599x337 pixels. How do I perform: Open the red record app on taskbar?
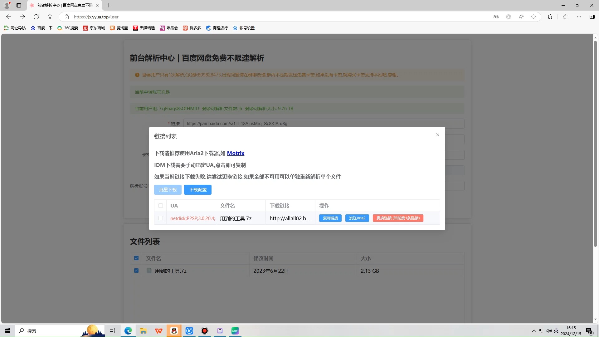pyautogui.click(x=205, y=331)
